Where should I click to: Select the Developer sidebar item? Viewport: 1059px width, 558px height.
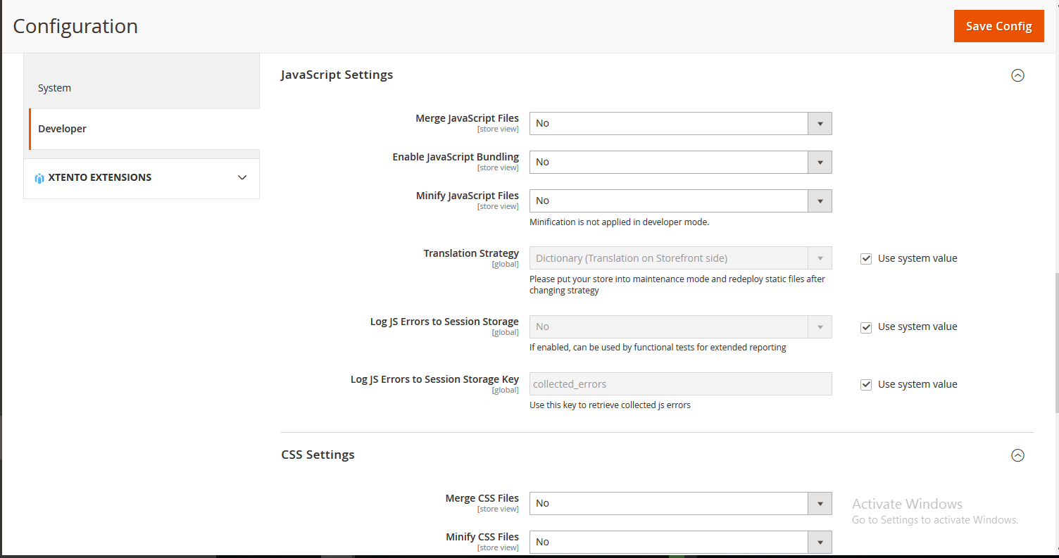point(62,129)
